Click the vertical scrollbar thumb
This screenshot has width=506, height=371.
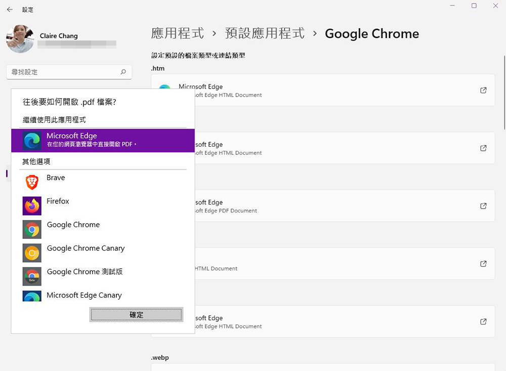504,93
